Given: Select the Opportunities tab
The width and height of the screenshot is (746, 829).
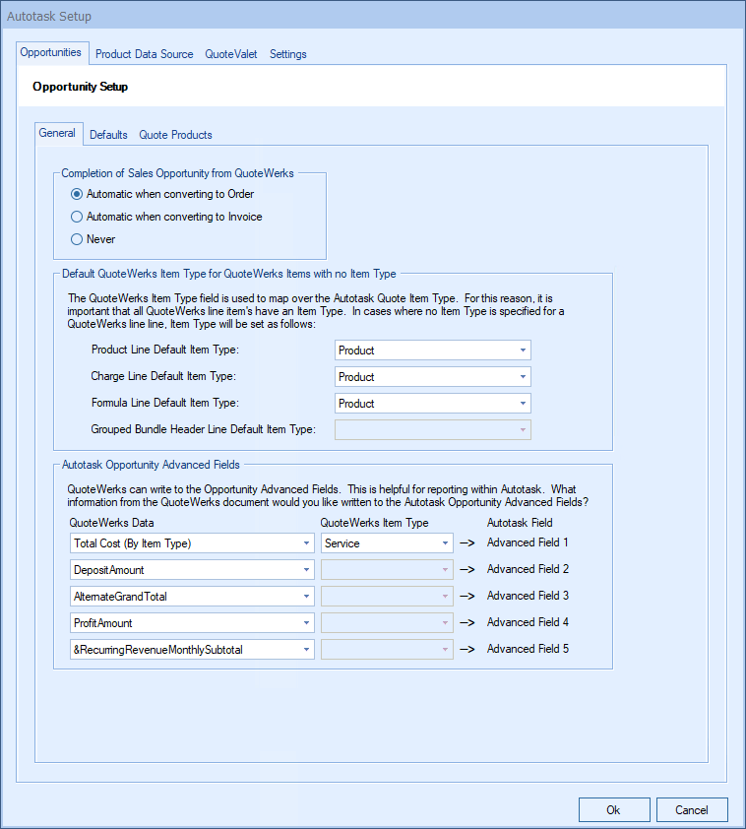Looking at the screenshot, I should (x=51, y=53).
